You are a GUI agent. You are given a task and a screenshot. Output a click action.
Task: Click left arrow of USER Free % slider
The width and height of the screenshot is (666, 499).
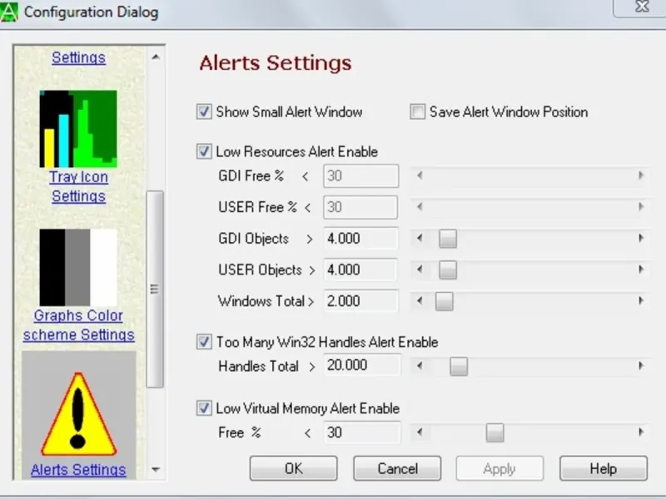[420, 206]
